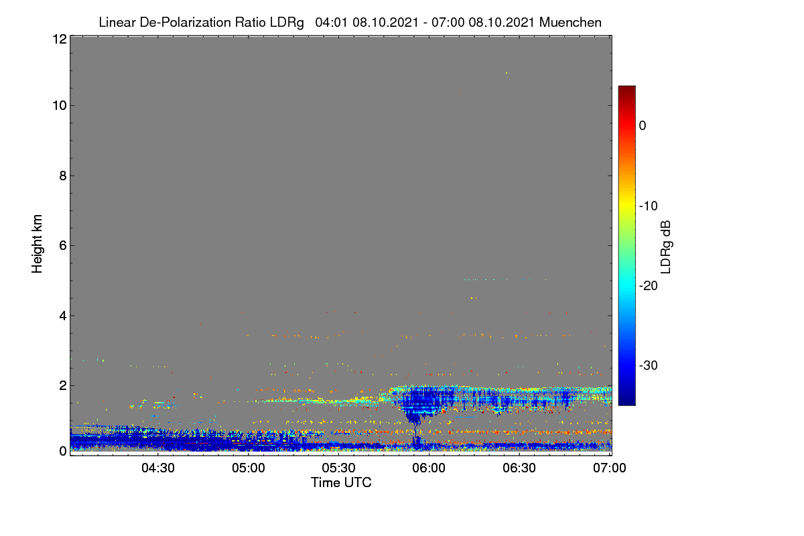Screen dimensions: 804x536
Task: Click the Height km axis title
Action: (37, 245)
